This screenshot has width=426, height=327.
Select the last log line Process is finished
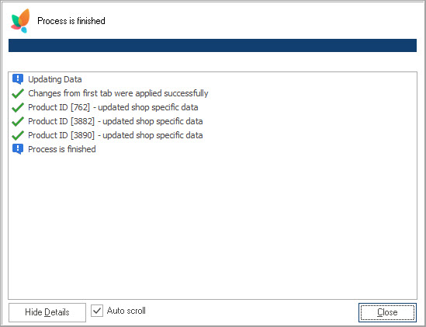[x=62, y=149]
